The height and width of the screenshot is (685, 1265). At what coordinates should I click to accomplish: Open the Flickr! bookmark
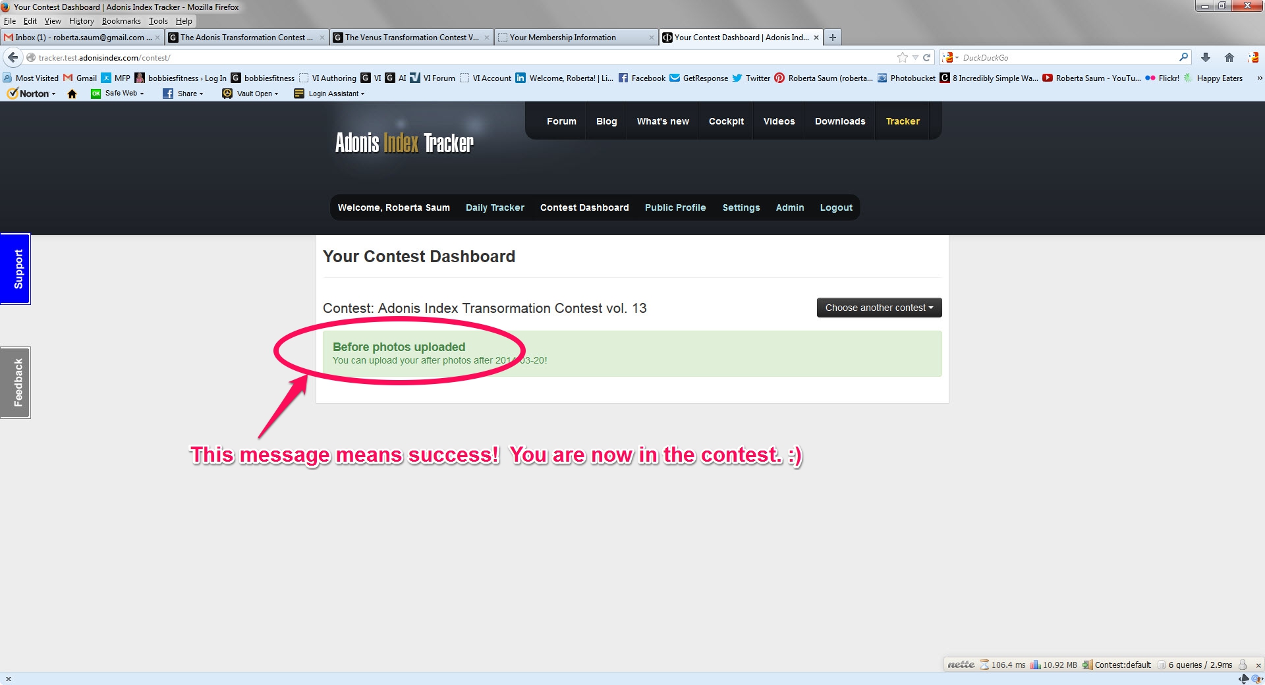[1162, 78]
